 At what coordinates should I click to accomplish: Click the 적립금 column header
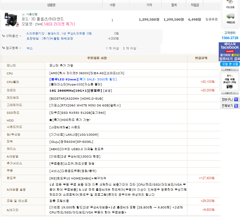195,5
